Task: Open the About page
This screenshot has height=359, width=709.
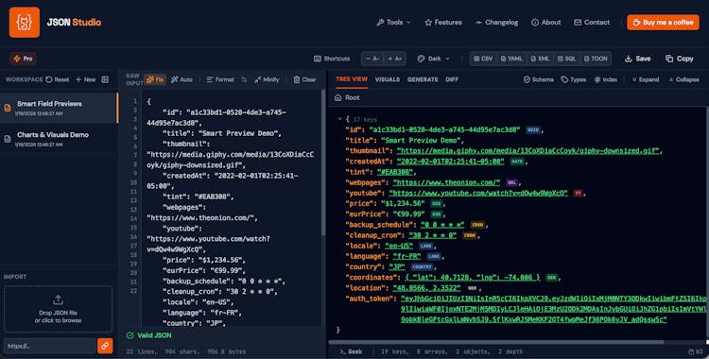Action: coord(545,22)
